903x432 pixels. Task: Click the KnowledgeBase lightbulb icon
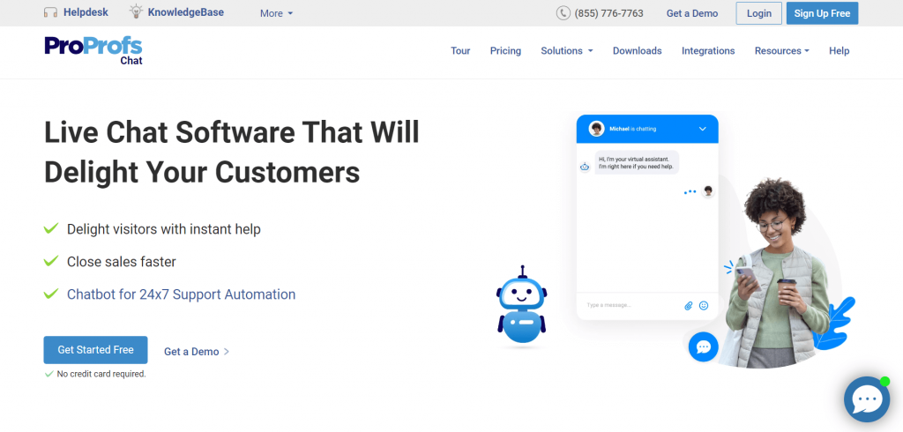point(135,11)
